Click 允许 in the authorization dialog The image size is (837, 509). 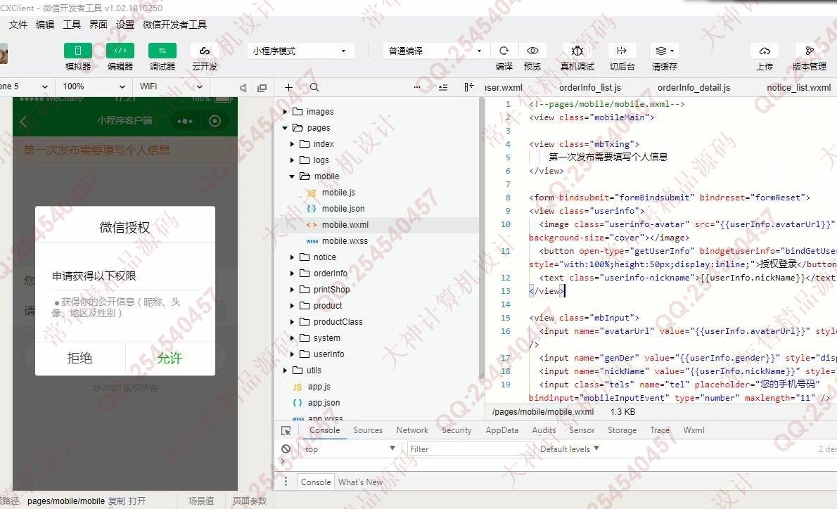point(170,358)
